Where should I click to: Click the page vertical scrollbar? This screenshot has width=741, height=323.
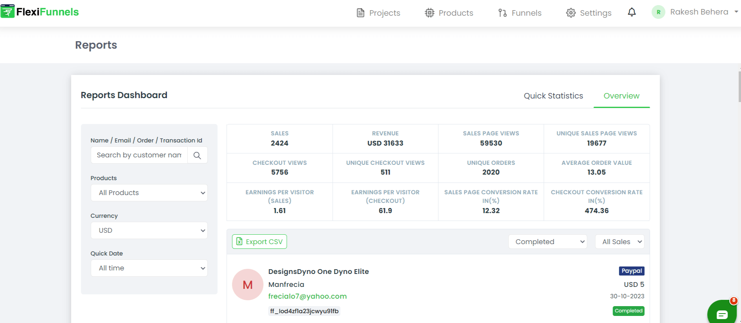coord(739,86)
